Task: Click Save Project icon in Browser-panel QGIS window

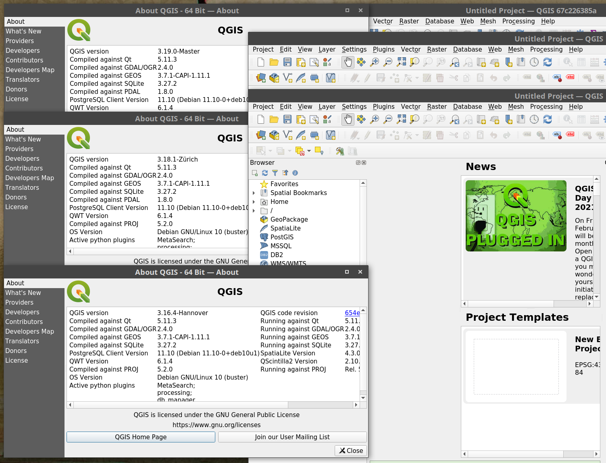Action: pos(287,119)
